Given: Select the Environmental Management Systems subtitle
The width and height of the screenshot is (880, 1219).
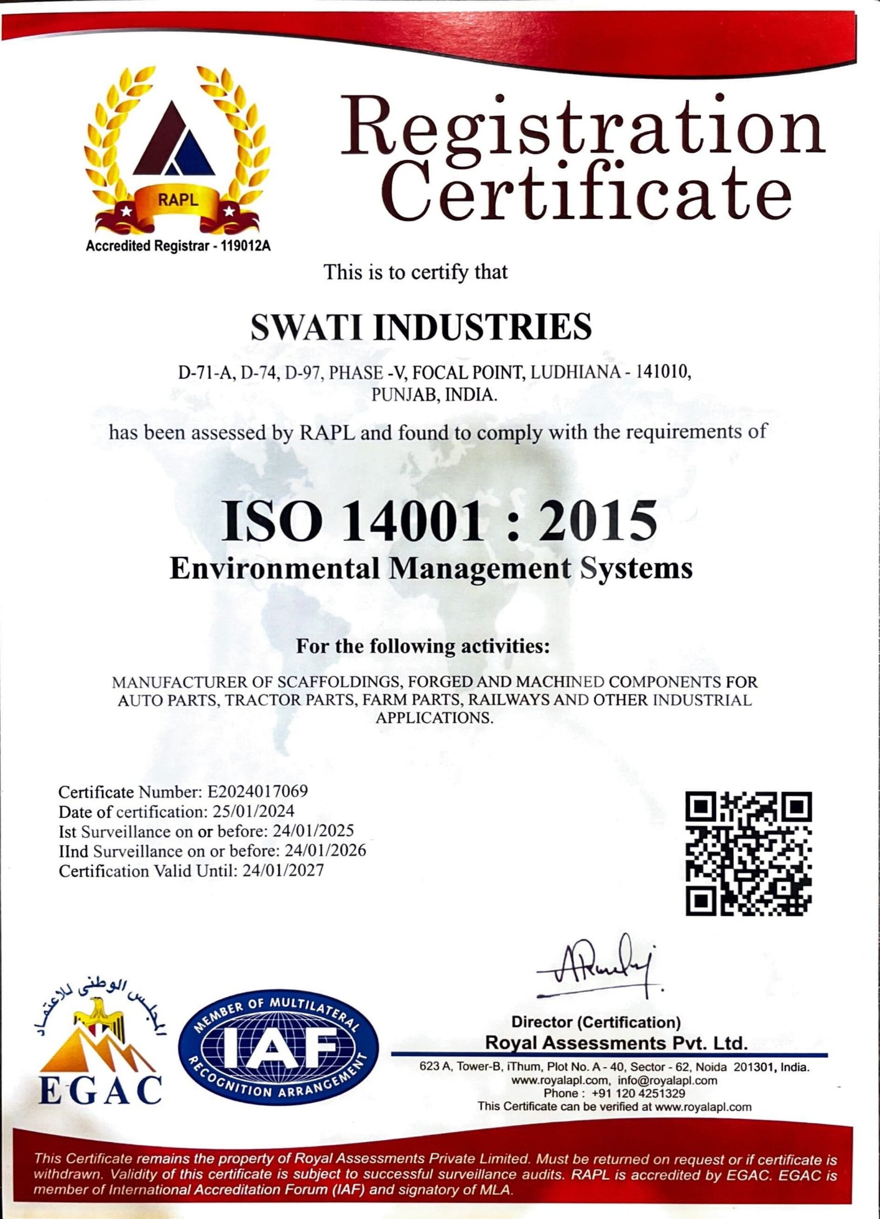Looking at the screenshot, I should [431, 568].
